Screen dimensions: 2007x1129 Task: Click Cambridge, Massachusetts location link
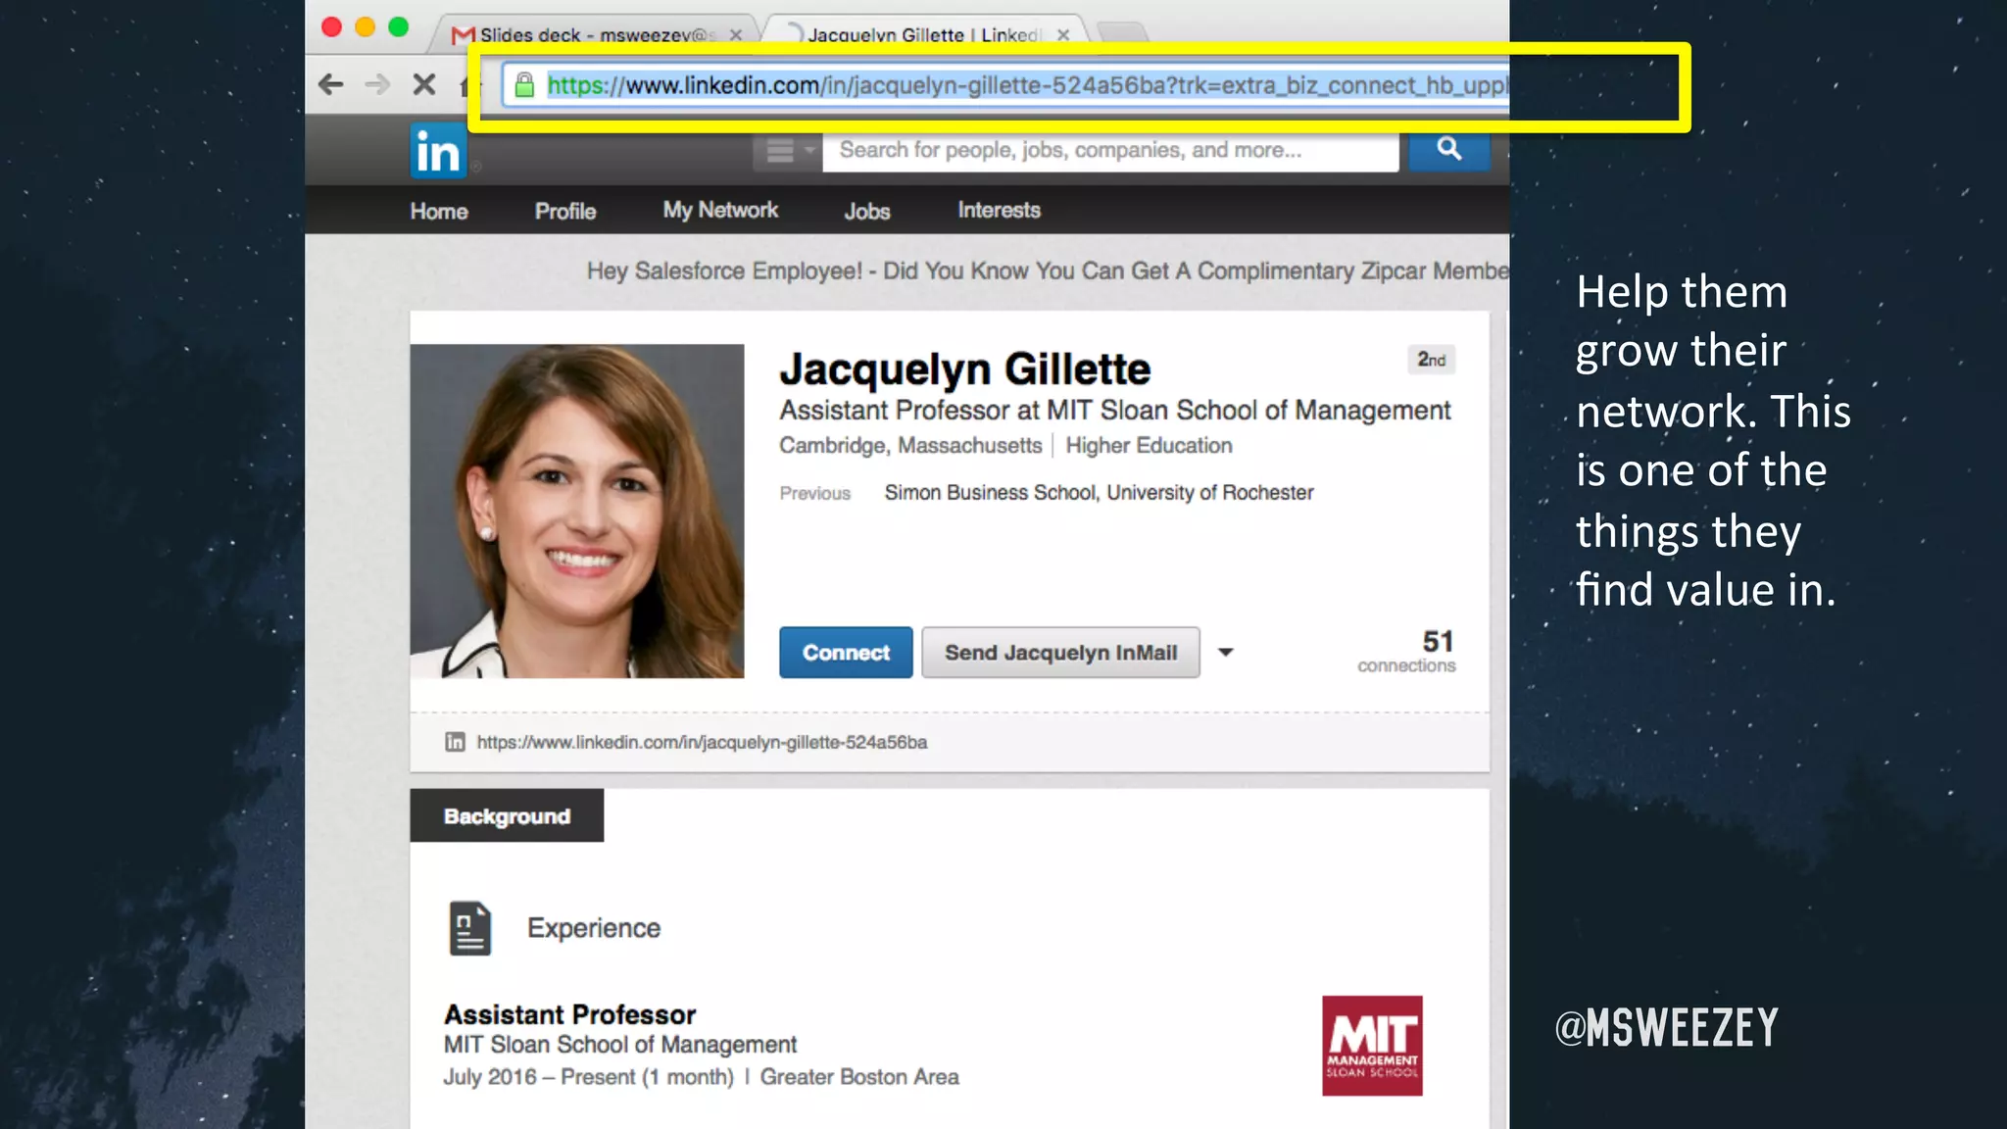tap(910, 446)
